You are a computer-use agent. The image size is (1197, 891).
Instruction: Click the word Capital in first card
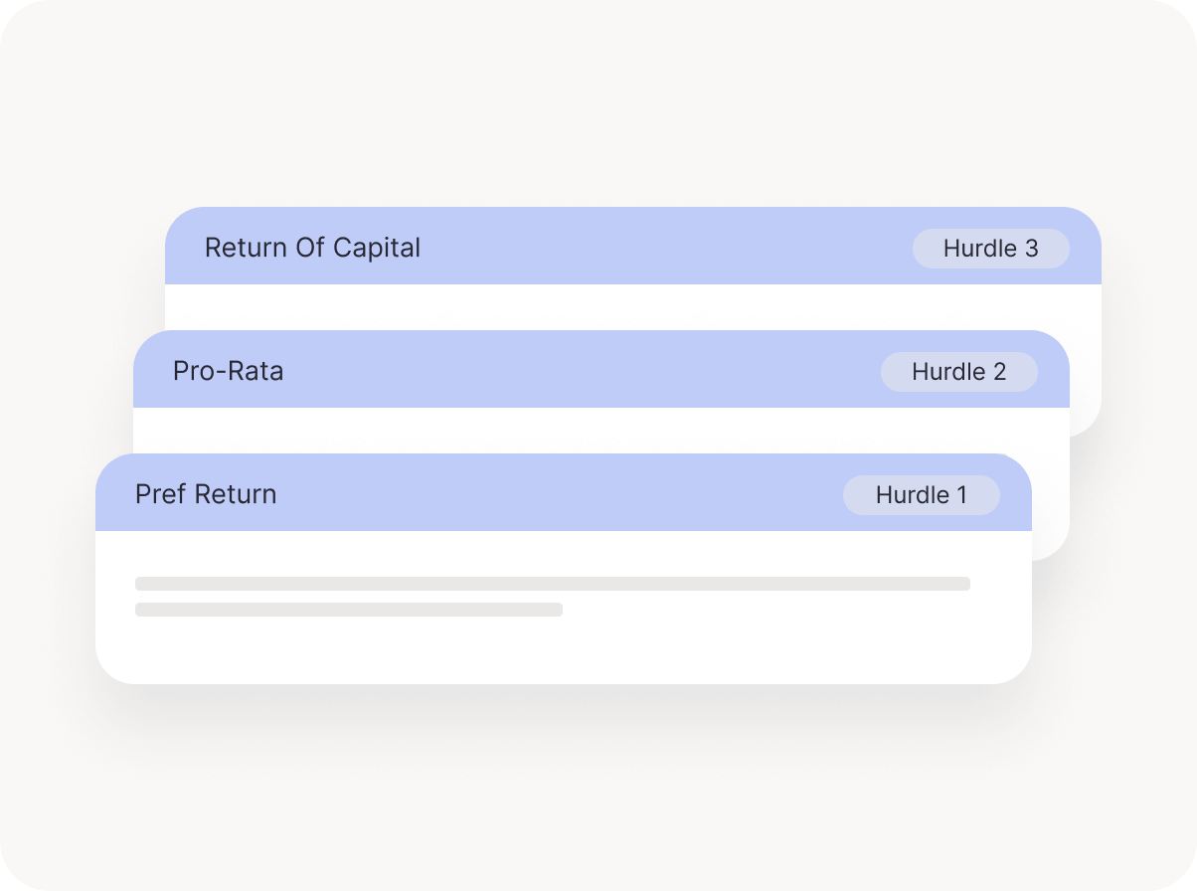[x=377, y=248]
